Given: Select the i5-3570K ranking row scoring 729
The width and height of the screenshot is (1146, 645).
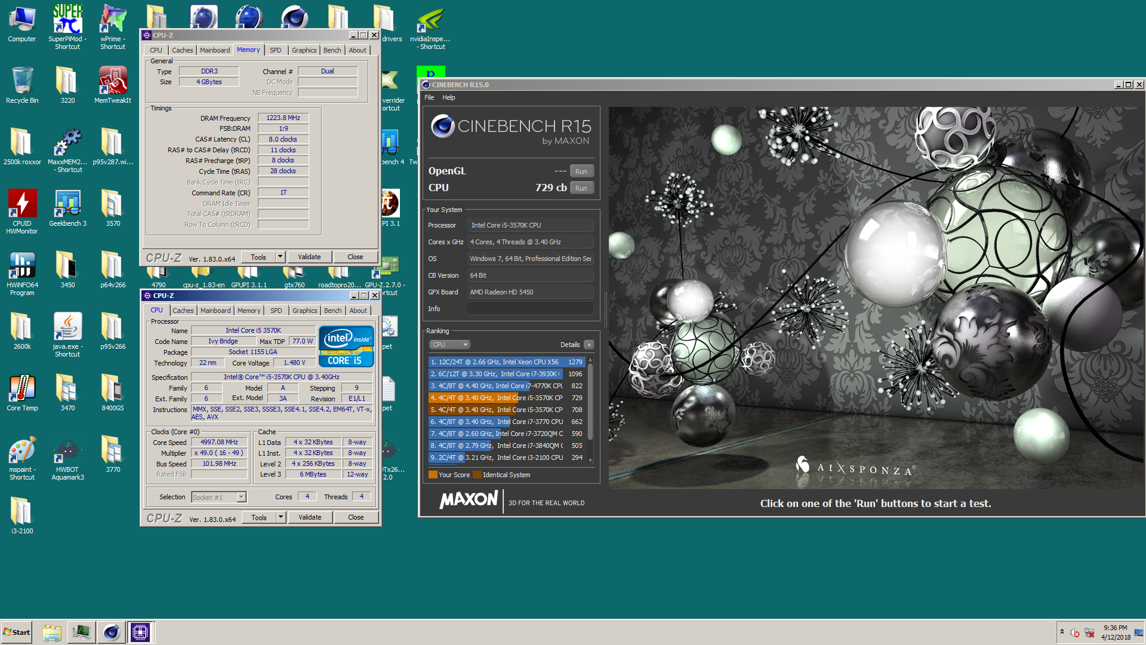Looking at the screenshot, I should pos(506,398).
